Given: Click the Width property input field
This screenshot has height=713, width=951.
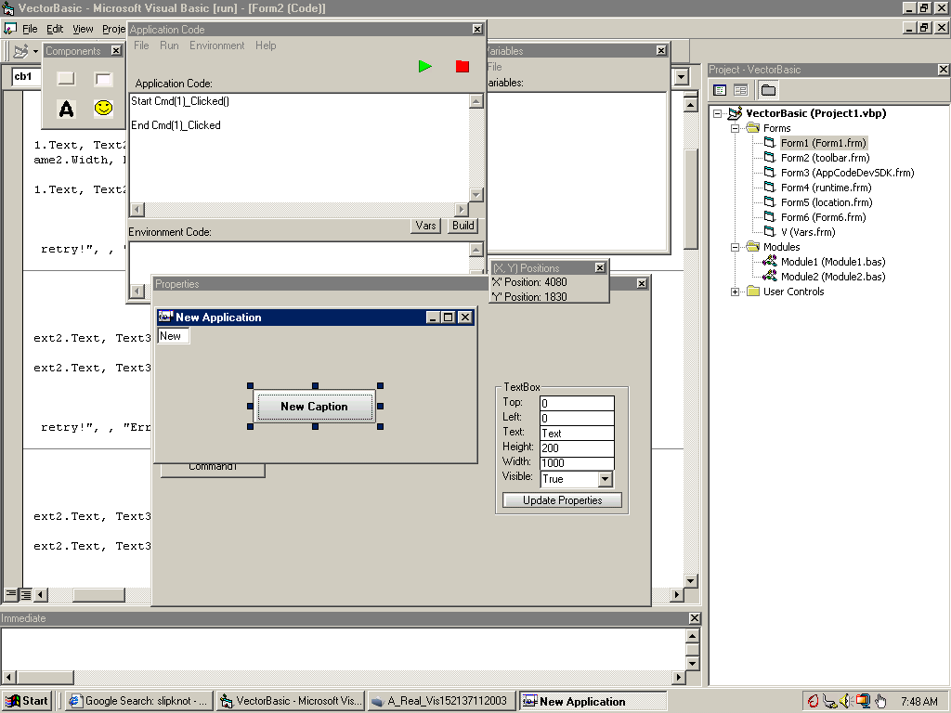Looking at the screenshot, I should (x=577, y=462).
